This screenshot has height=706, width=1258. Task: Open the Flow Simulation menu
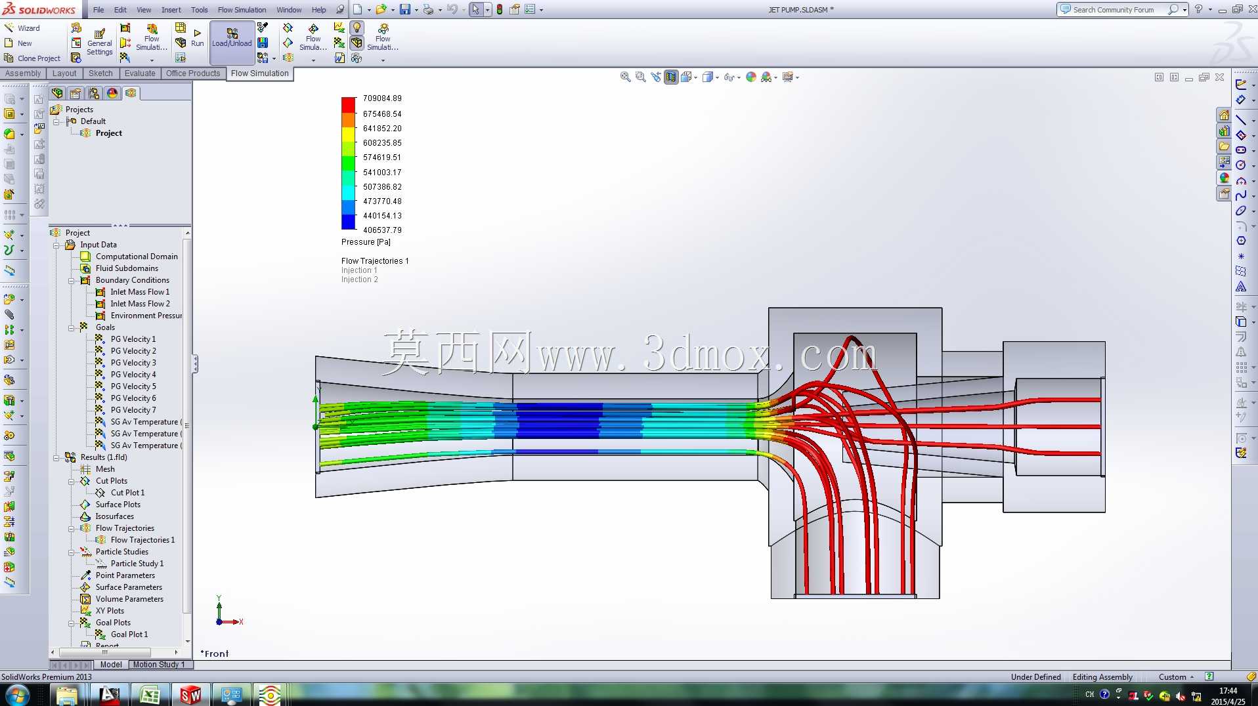click(x=242, y=10)
